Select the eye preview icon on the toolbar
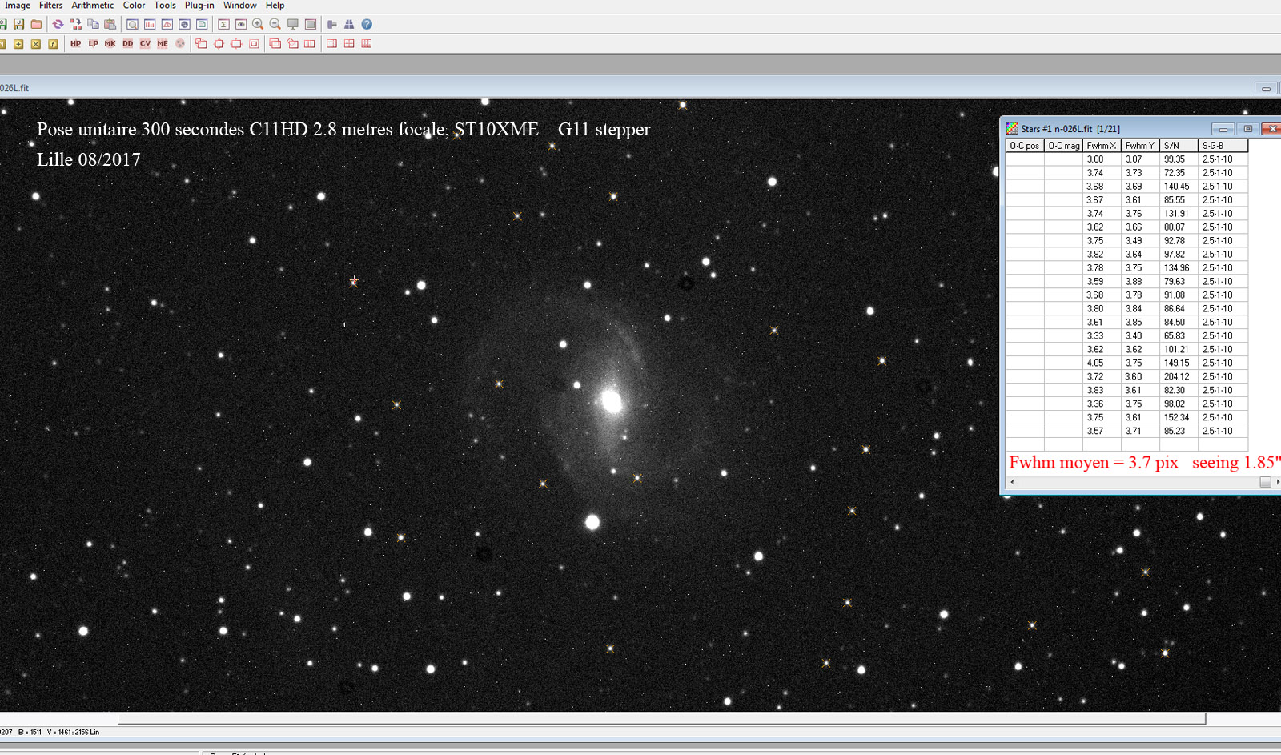 point(241,24)
